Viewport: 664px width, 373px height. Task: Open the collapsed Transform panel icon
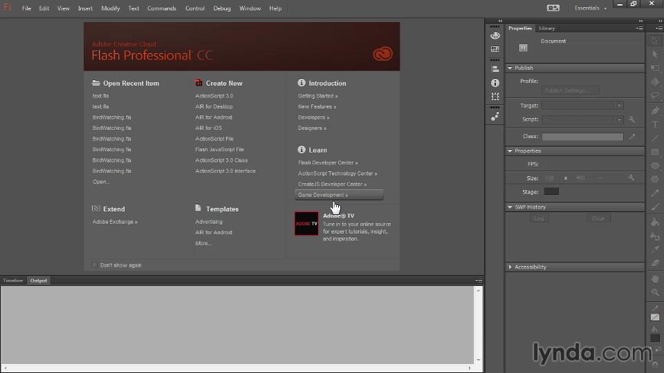(495, 97)
